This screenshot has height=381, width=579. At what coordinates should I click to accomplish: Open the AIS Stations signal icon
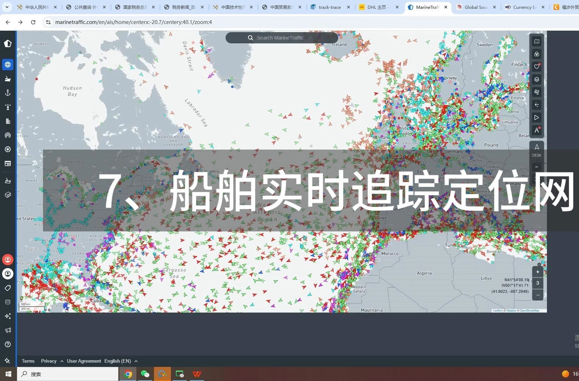tap(8, 135)
